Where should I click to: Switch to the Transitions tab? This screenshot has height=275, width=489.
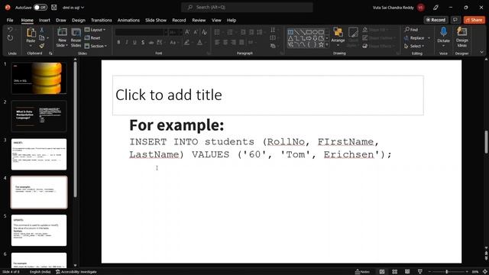coord(102,20)
